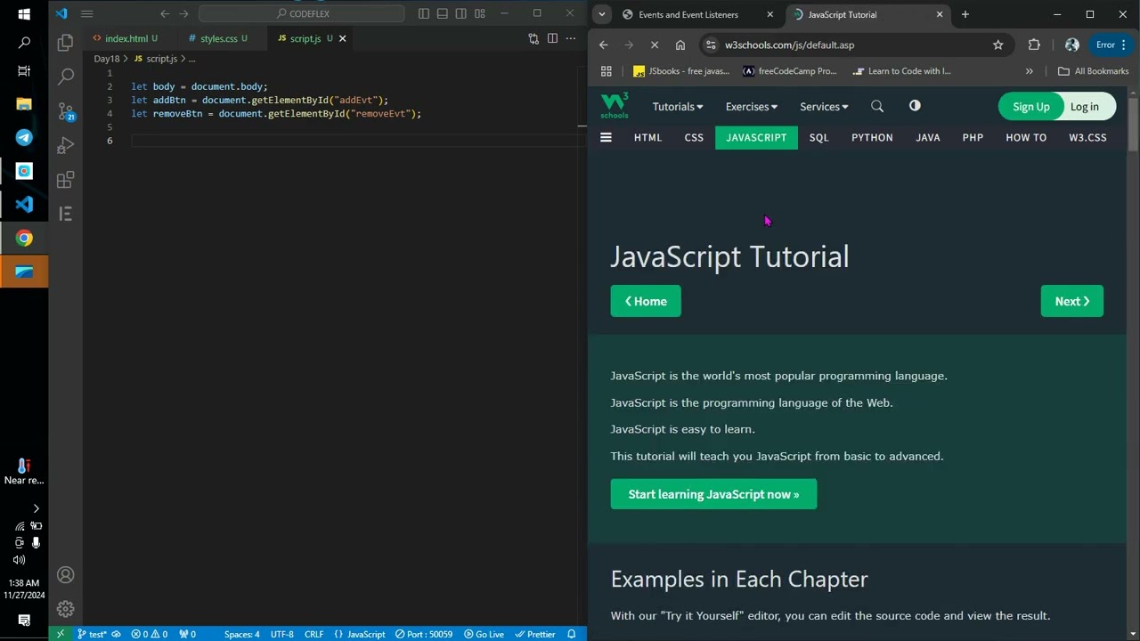This screenshot has height=641, width=1140.
Task: Open Source Control view with 21 badge
Action: pos(65,111)
